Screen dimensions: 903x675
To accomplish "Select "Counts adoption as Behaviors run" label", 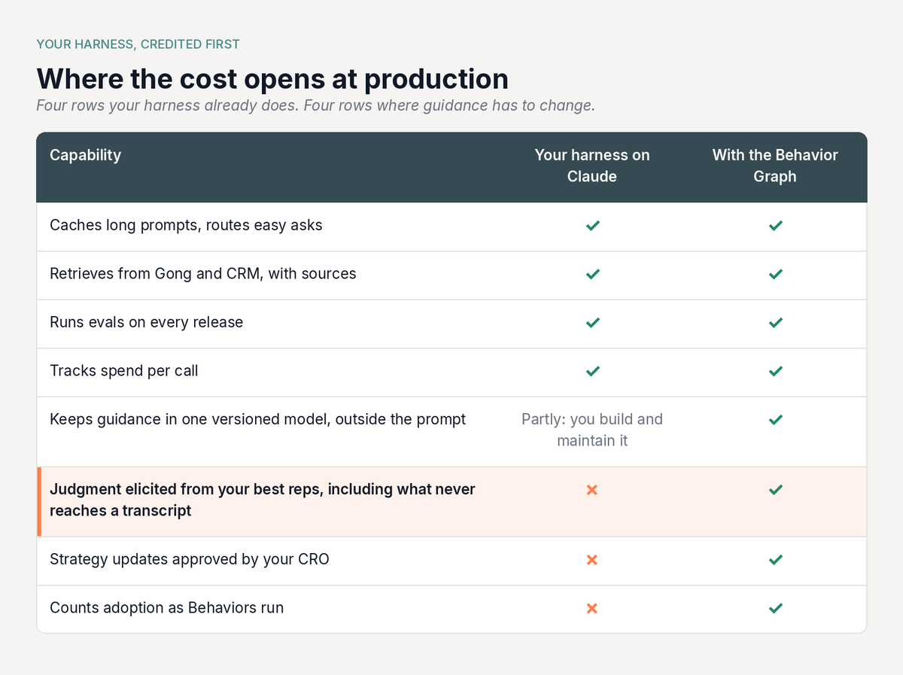I will point(167,608).
